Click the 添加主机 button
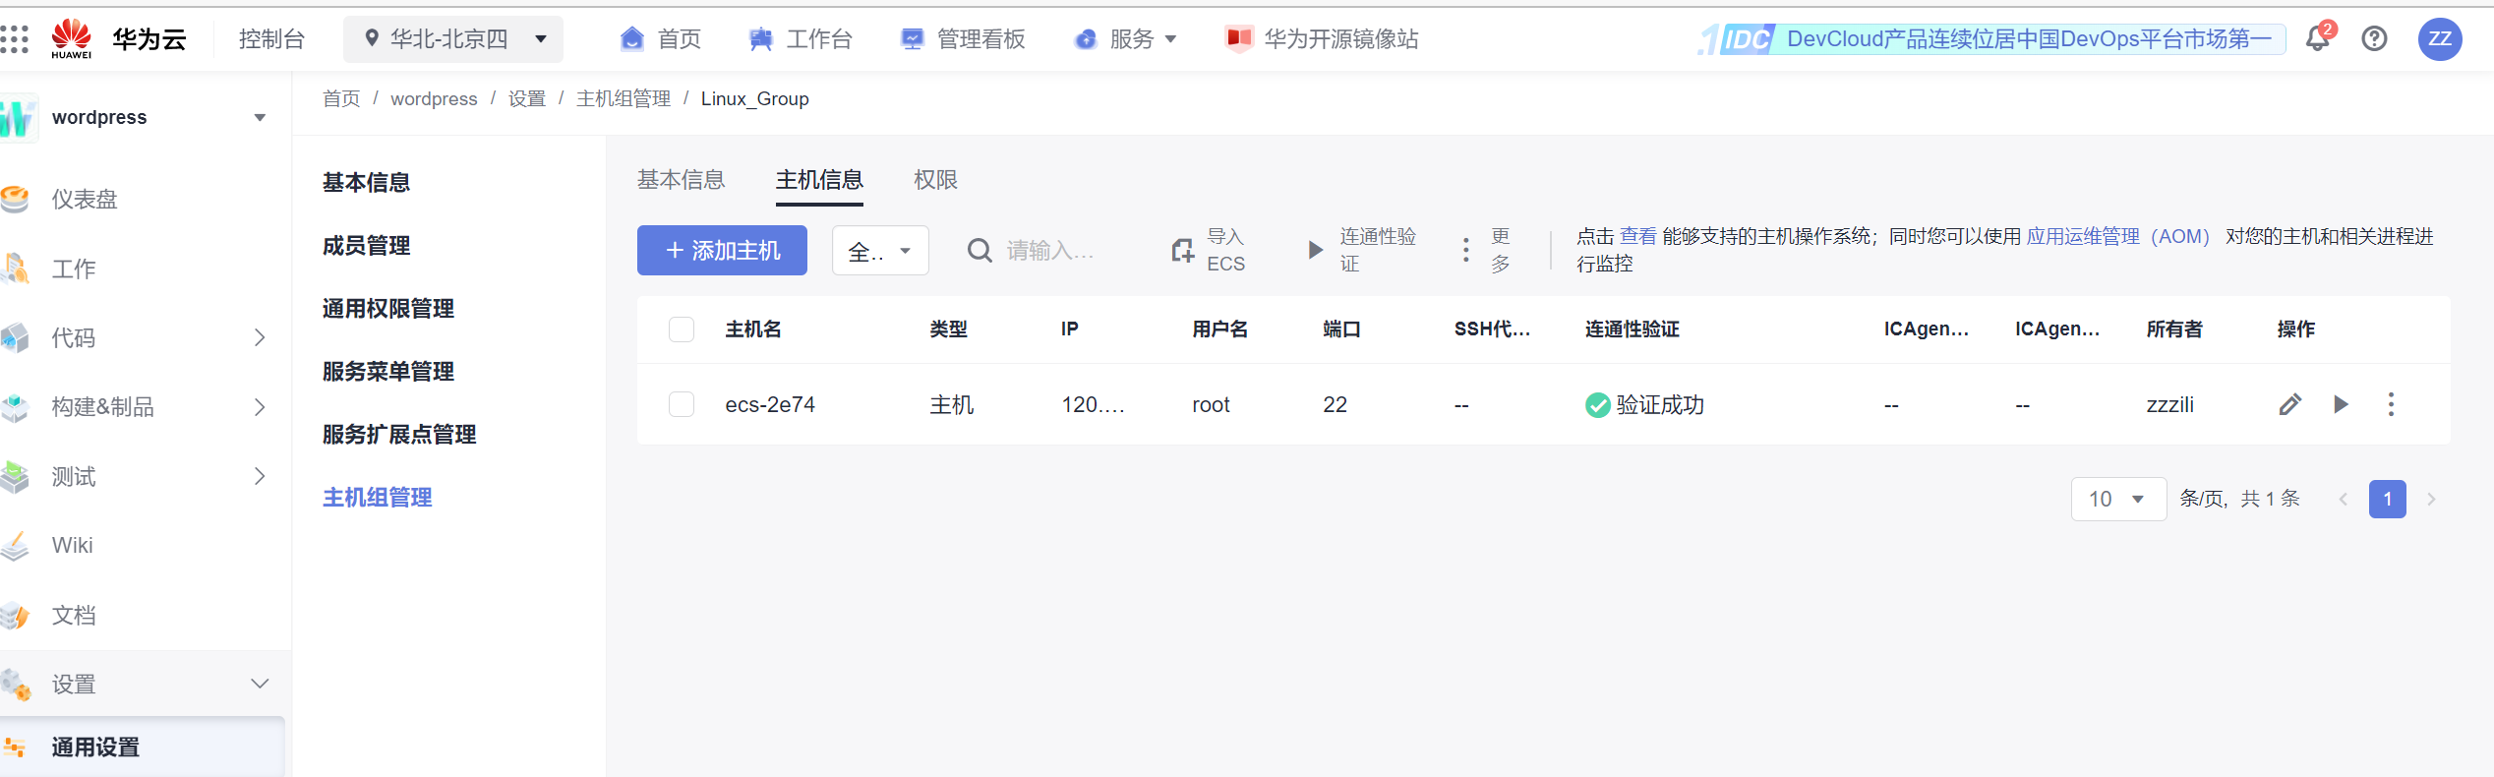This screenshot has width=2494, height=777. [722, 251]
